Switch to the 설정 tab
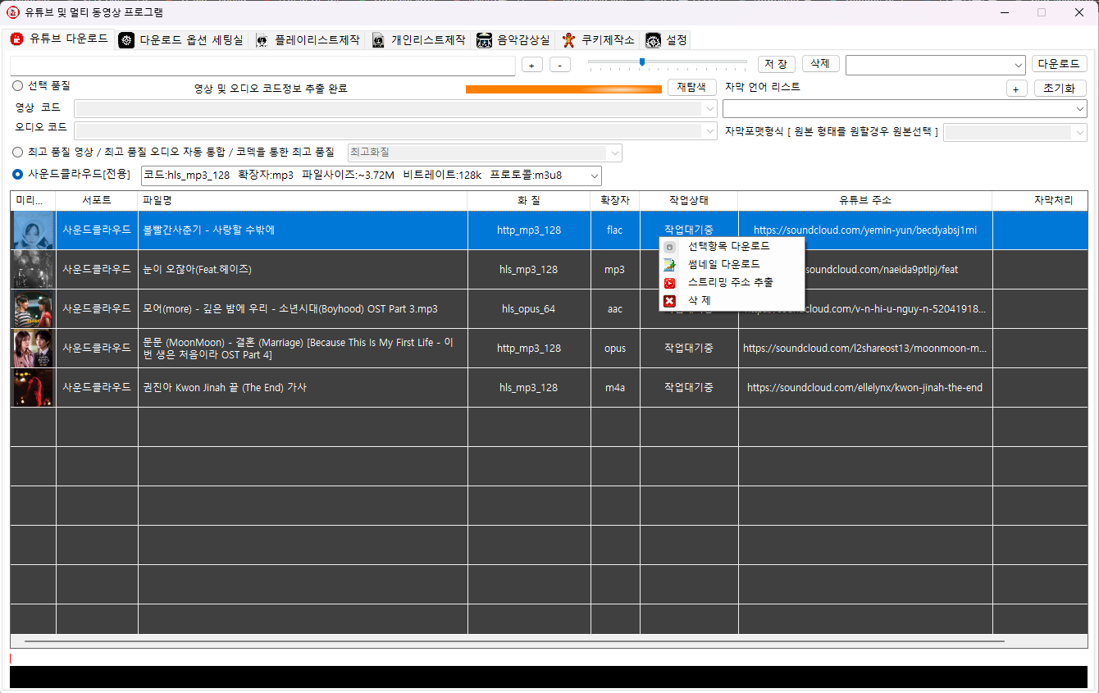This screenshot has height=693, width=1099. click(666, 40)
